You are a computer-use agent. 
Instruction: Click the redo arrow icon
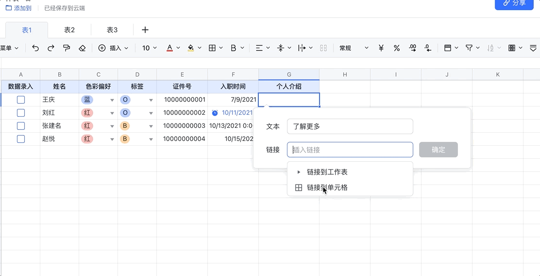coord(51,48)
